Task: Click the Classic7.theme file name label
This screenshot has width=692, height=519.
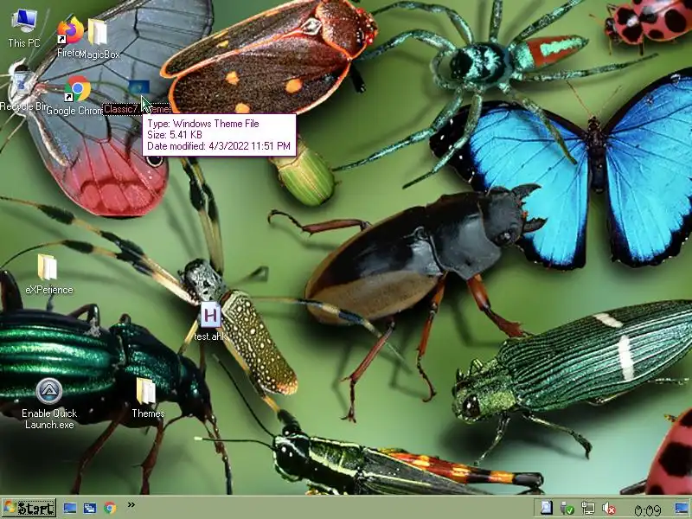Action: pos(137,109)
